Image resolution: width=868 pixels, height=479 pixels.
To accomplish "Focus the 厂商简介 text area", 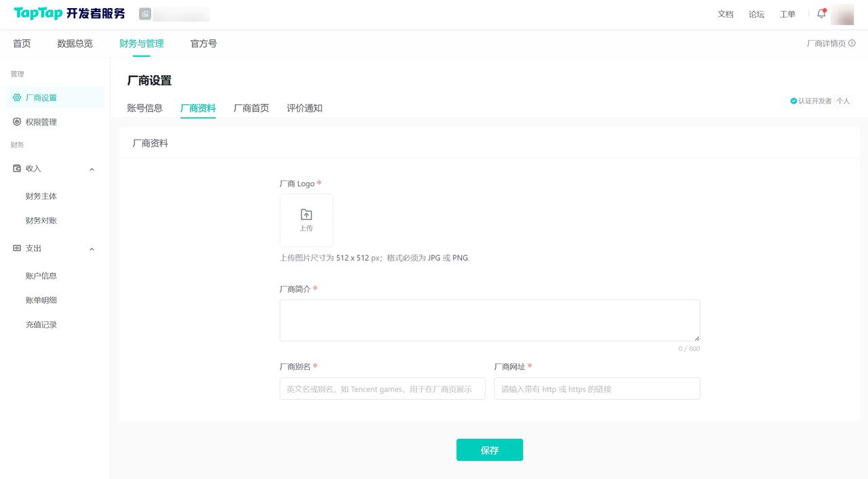I will coord(489,320).
